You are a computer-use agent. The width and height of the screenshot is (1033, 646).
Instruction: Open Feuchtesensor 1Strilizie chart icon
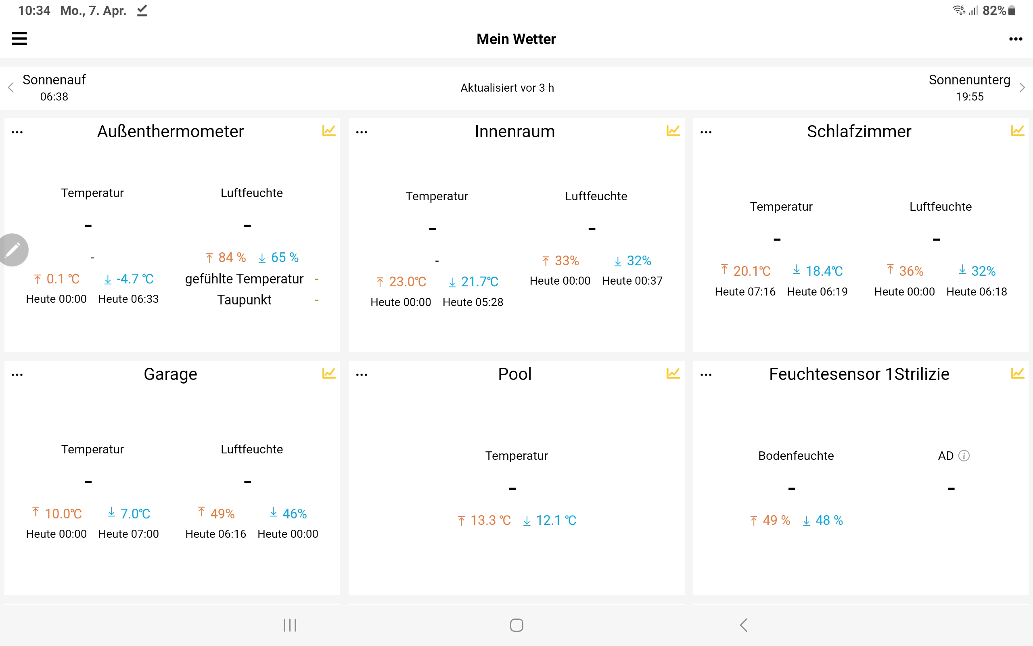1018,373
